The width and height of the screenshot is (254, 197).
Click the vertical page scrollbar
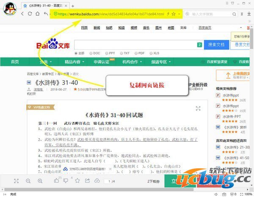[x=251, y=38]
